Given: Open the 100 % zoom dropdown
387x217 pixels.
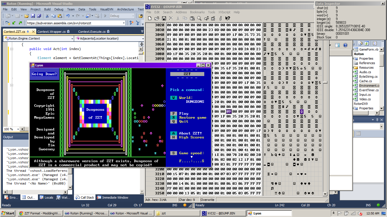Looking at the screenshot, I should (18, 129).
